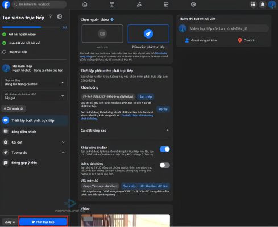Screen dimensions: 278x227
Task: Open the Marketplace icon
Action: [166, 5]
